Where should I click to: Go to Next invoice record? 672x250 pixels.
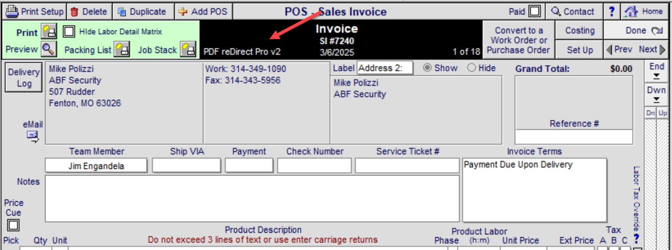(652, 49)
